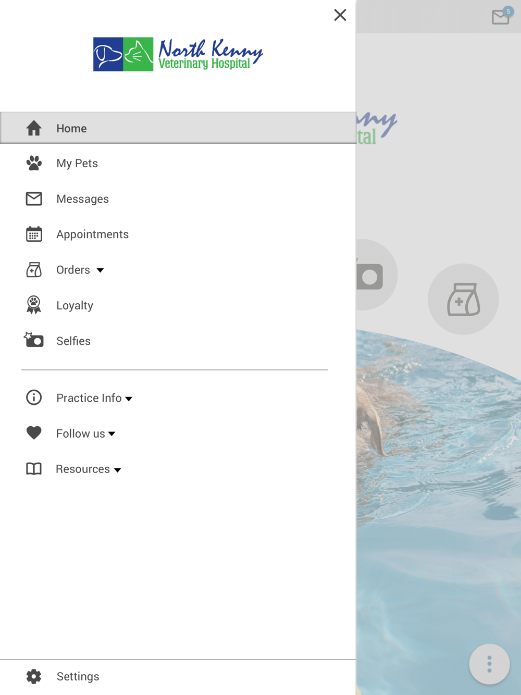Select the Home menu label
This screenshot has height=695, width=521.
pos(71,128)
